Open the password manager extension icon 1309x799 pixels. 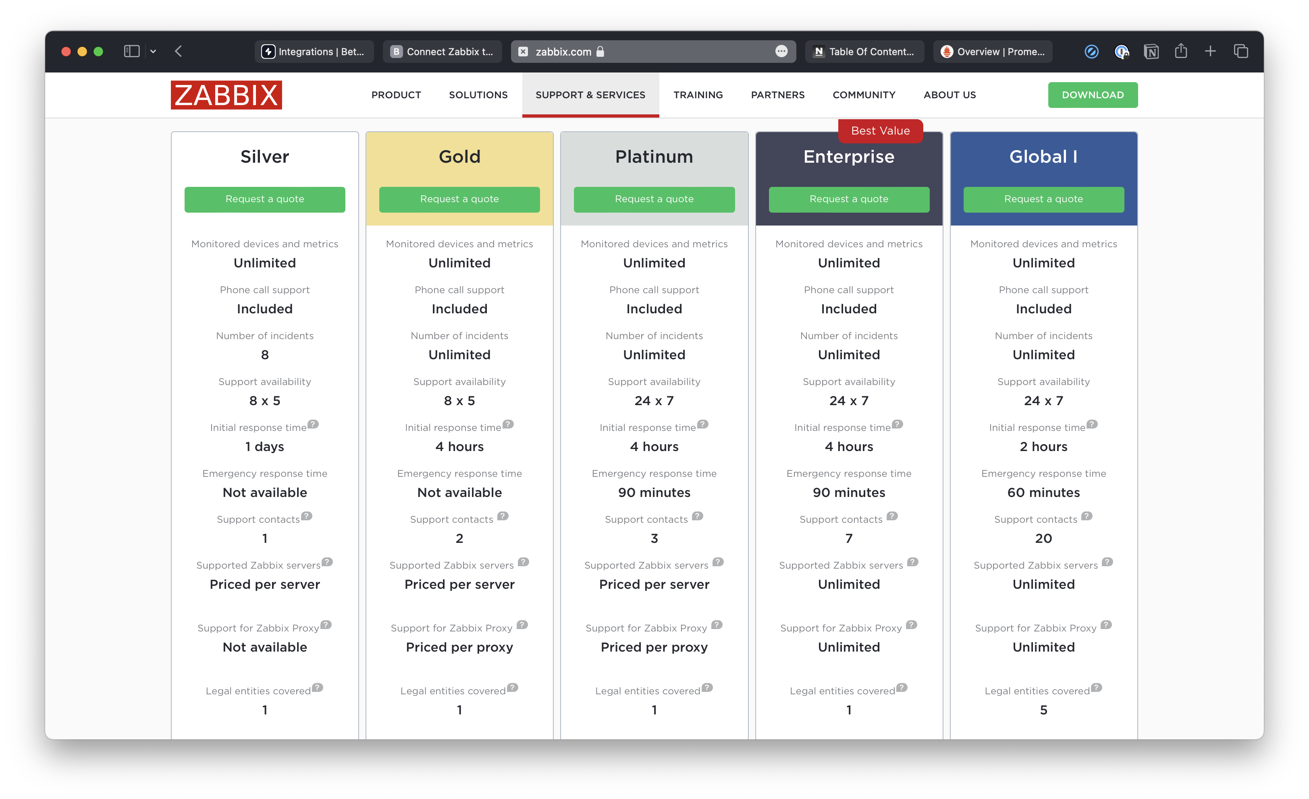point(1122,52)
